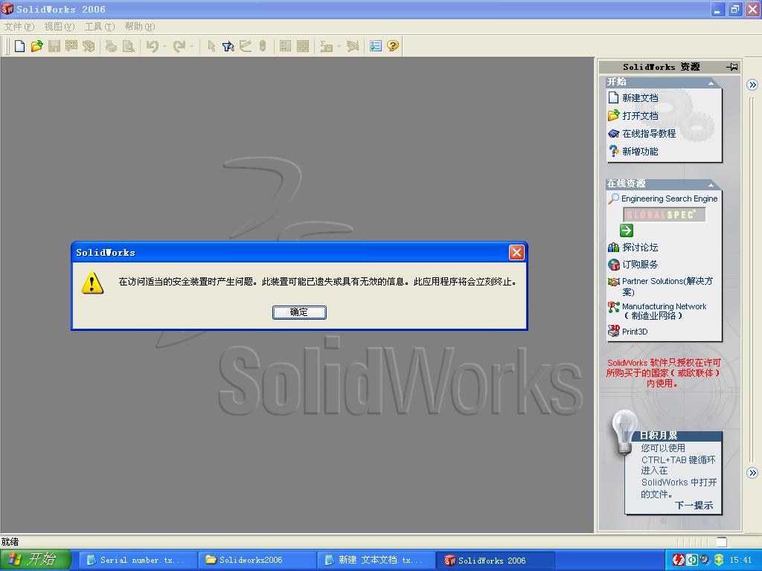Click Make Drawing from Part icon
762x571 pixels.
[x=71, y=46]
